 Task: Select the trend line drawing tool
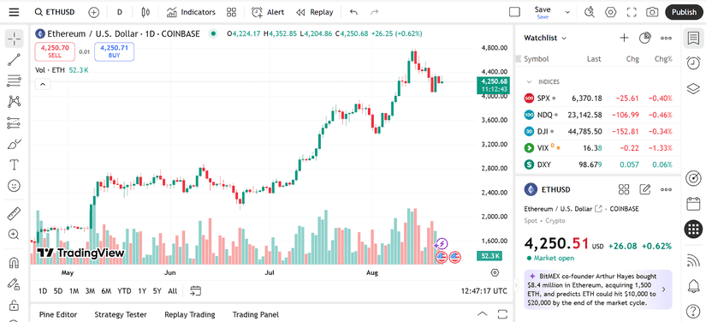(x=14, y=59)
